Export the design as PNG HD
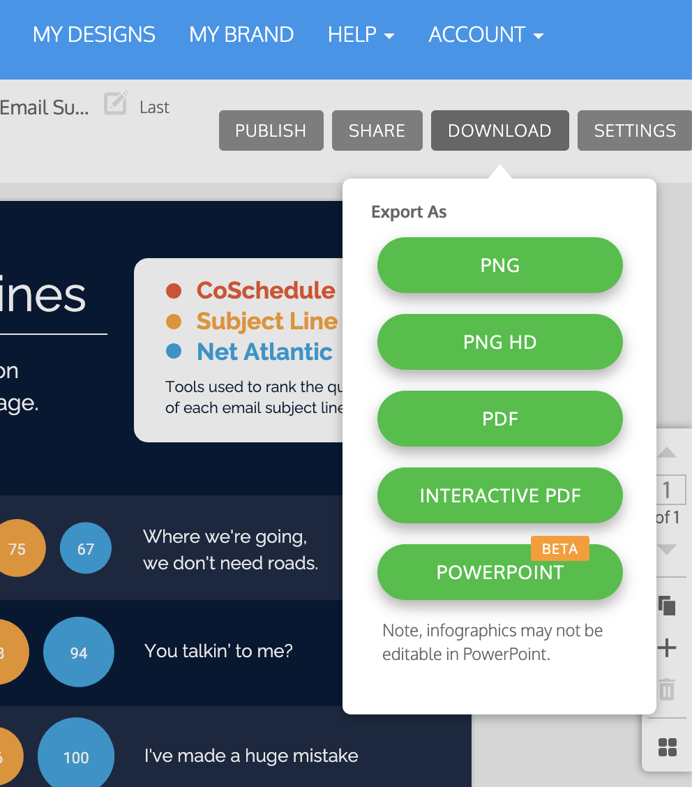Image resolution: width=692 pixels, height=787 pixels. click(499, 342)
